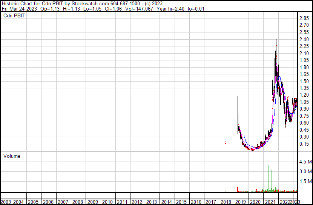Select the 4.5 M volume axis label

tap(305, 162)
